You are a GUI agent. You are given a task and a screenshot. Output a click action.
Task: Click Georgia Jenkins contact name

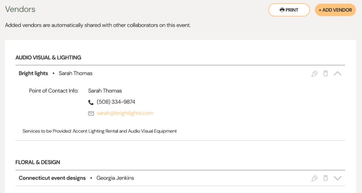115,178
